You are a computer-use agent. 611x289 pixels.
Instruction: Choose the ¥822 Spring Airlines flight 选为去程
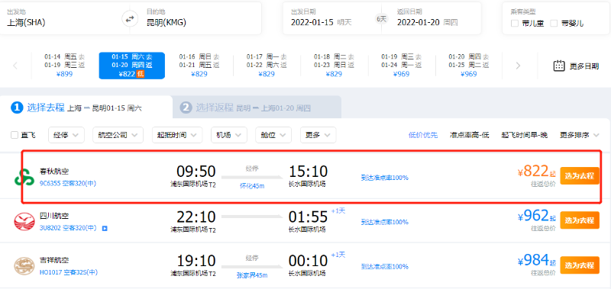point(580,176)
